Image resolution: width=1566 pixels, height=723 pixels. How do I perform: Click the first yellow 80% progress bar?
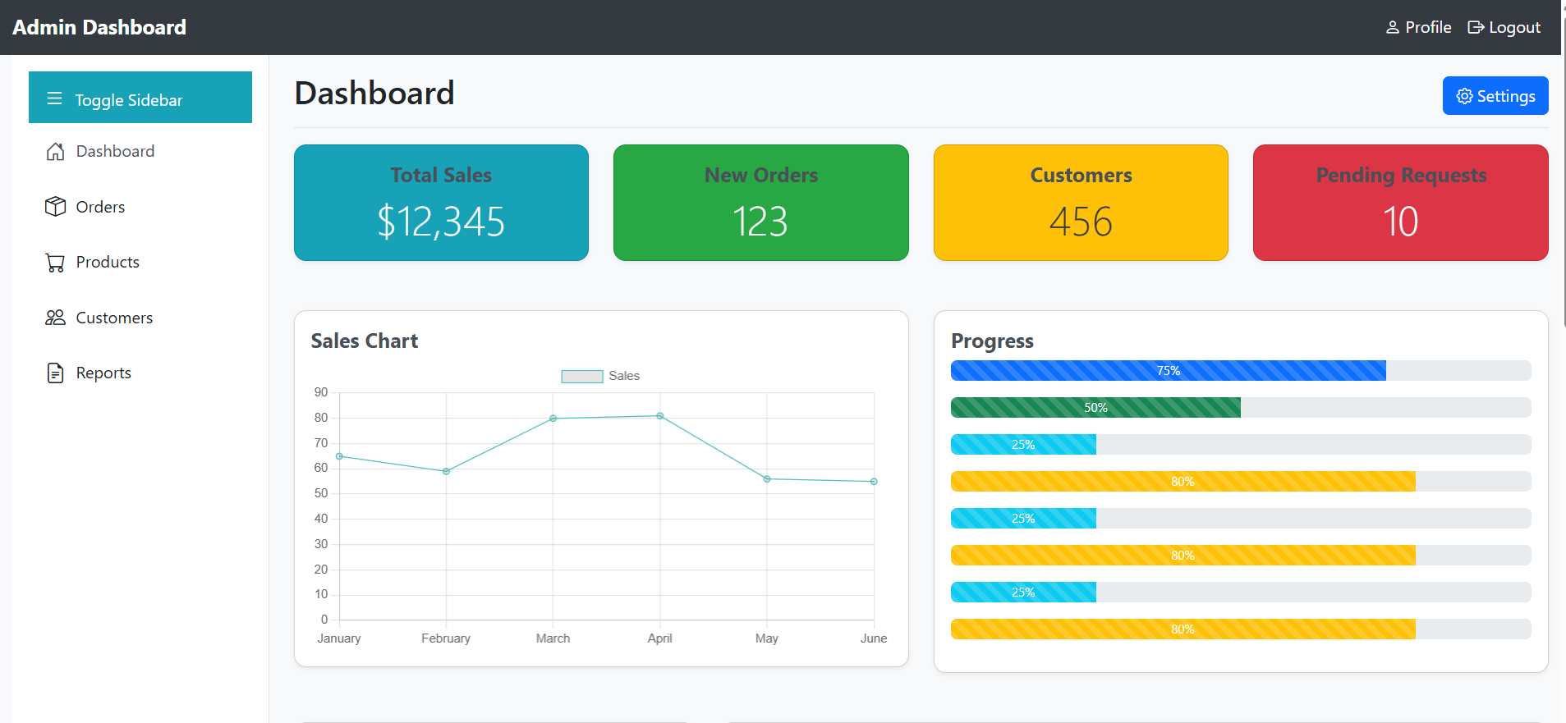pyautogui.click(x=1183, y=482)
